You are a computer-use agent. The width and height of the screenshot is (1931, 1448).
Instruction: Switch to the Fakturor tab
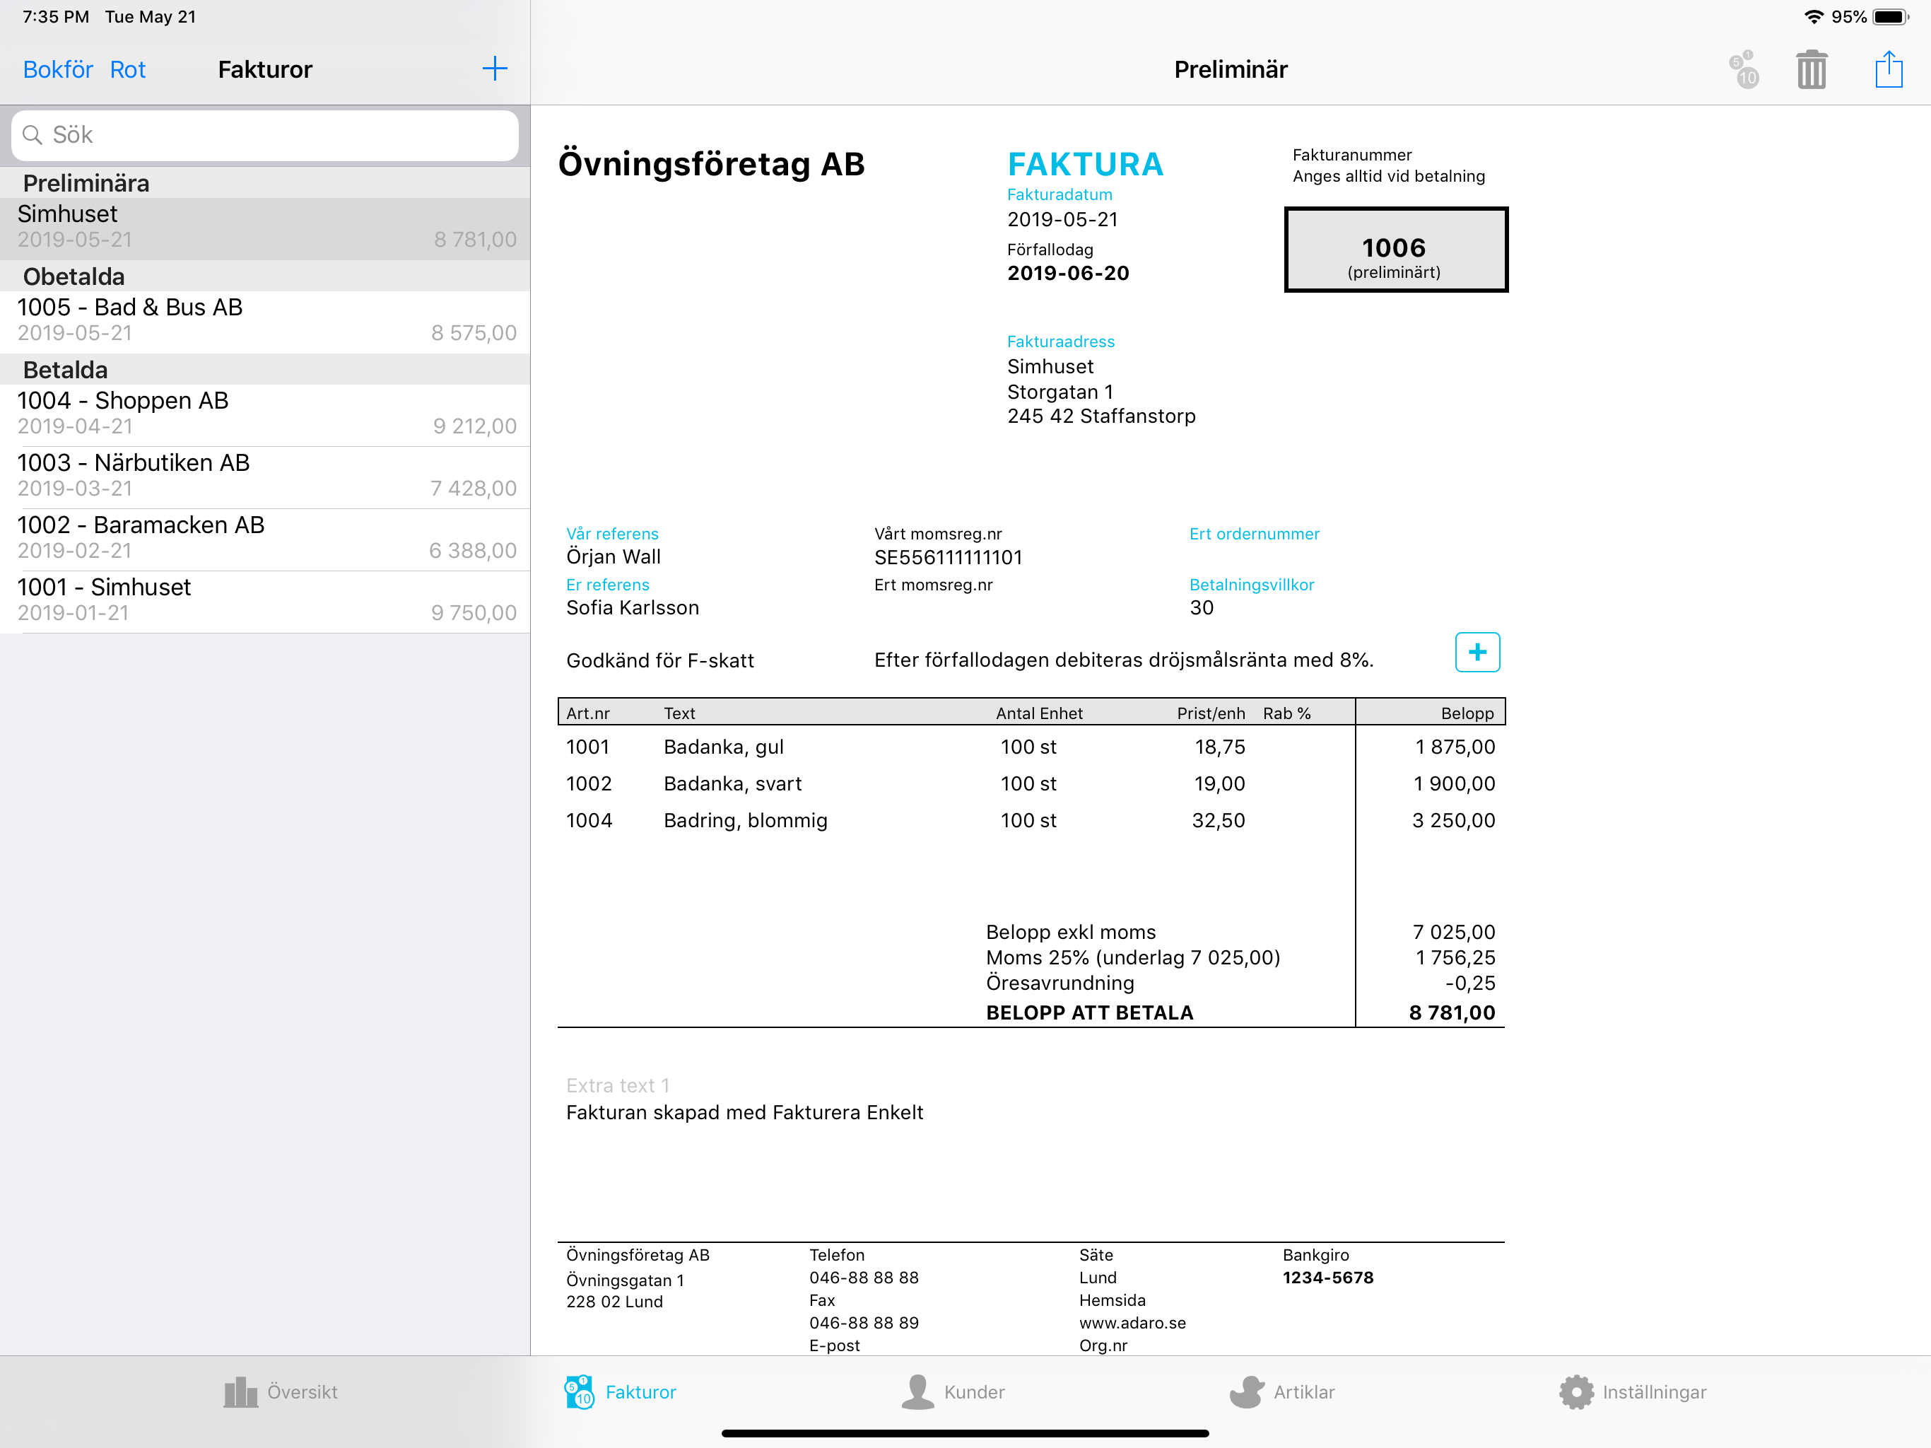pyautogui.click(x=621, y=1392)
